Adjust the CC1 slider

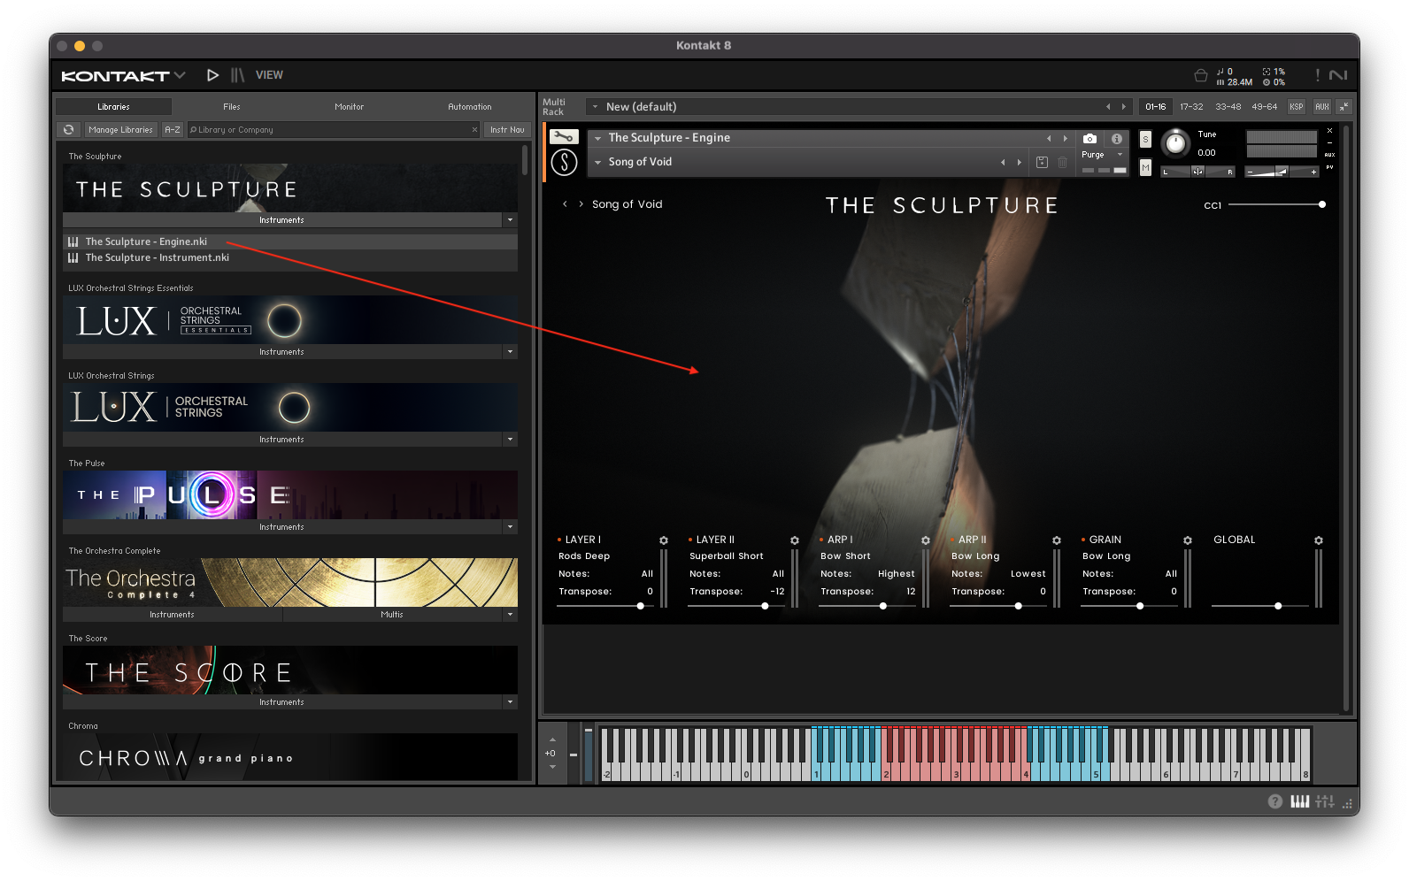click(x=1276, y=204)
